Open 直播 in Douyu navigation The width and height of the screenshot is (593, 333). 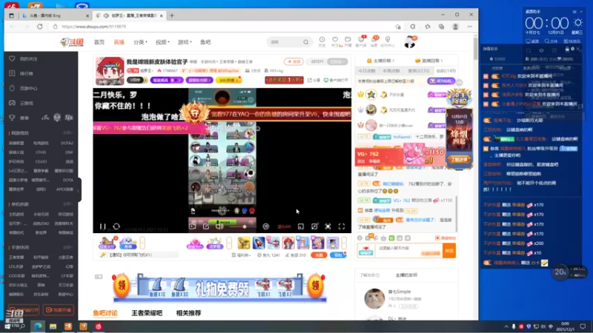[x=119, y=42]
